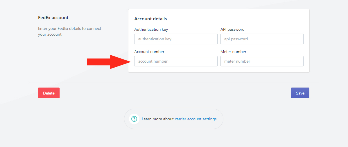Screen dimensions: 348x147
Task: Click the "Meter number" field label
Action: 233,52
